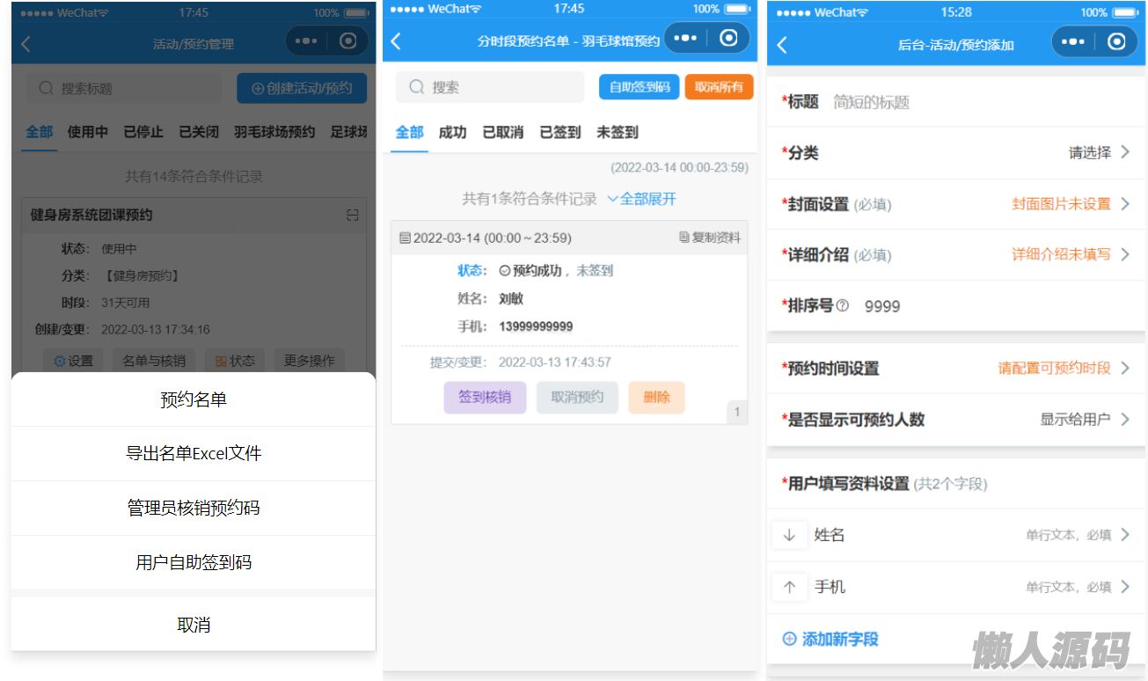Switch to the 已签到 tab
Screen dimensions: 1148x681
pyautogui.click(x=559, y=132)
